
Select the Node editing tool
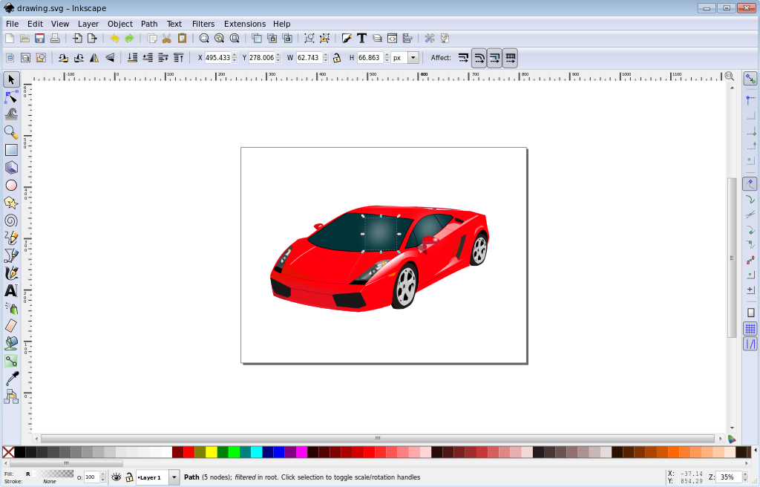coord(11,97)
